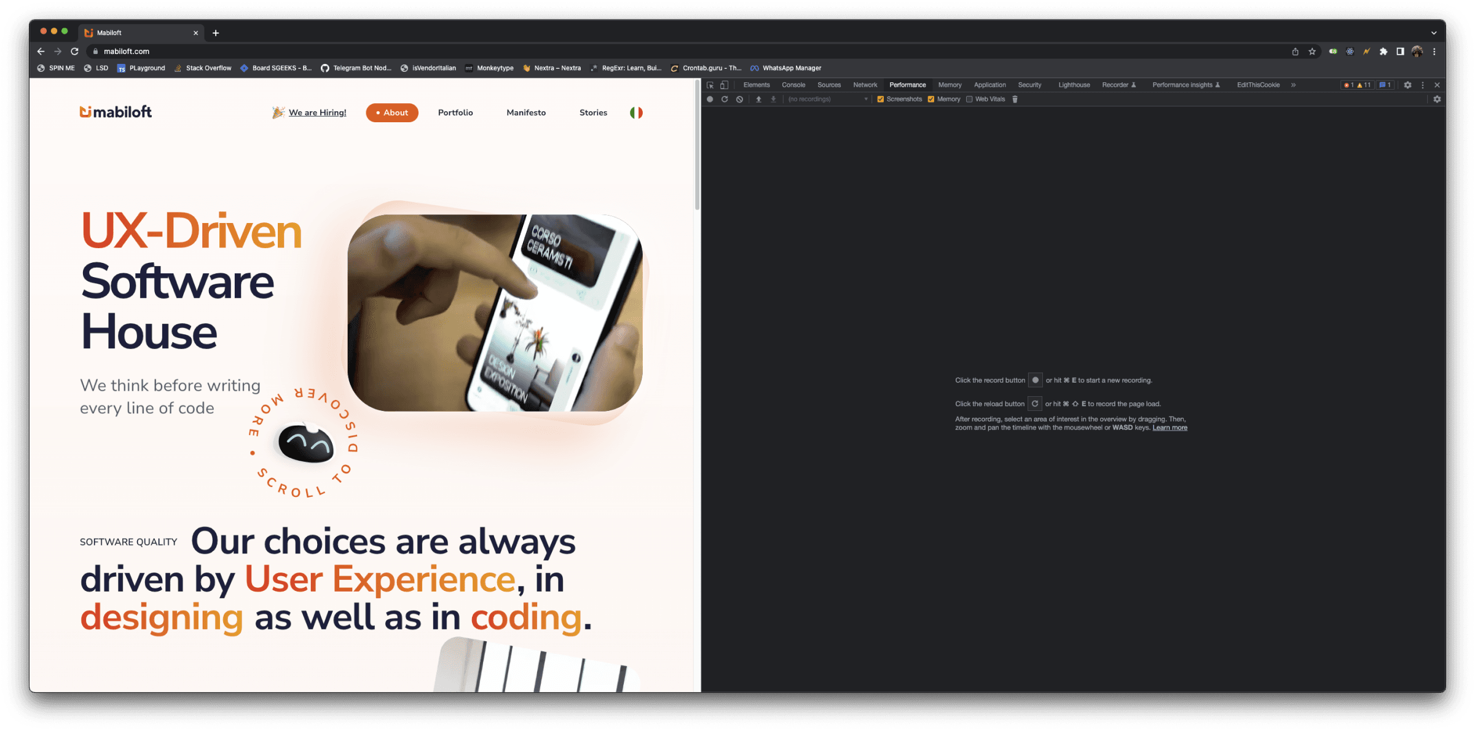This screenshot has height=731, width=1475.
Task: Uncheck the Screenshots checkbox
Action: coord(880,99)
